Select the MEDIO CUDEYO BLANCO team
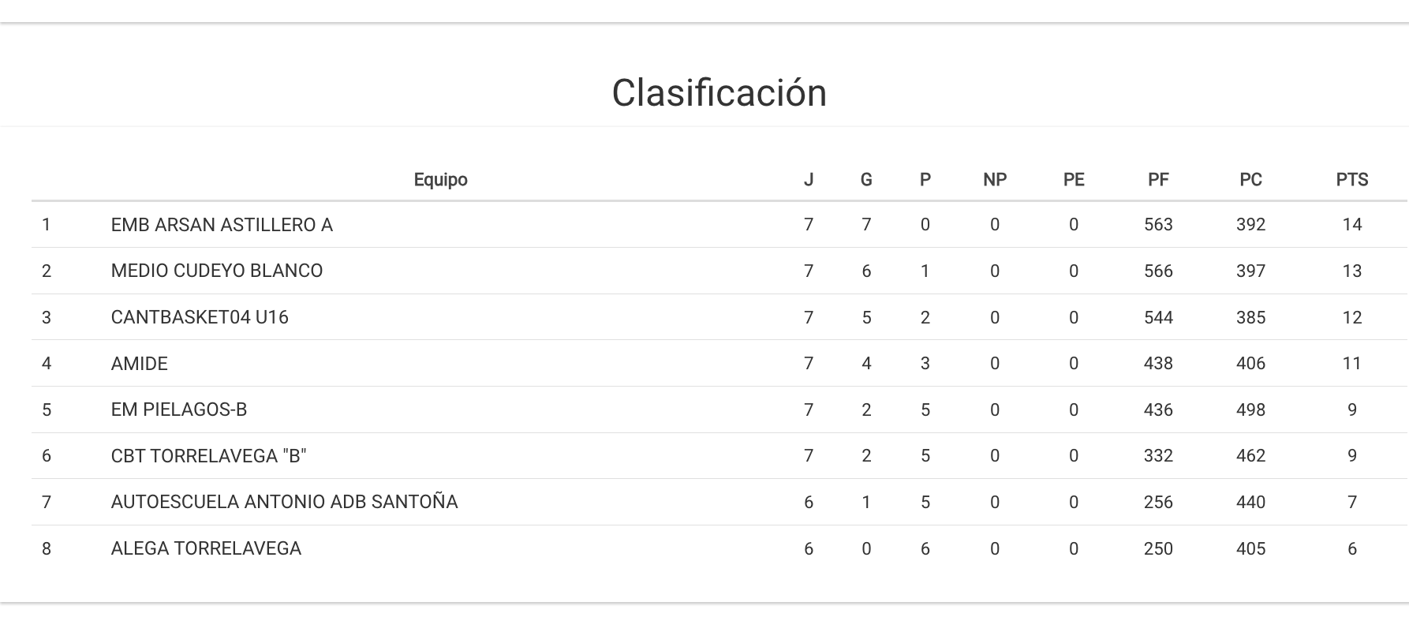The image size is (1409, 632). coord(217,271)
